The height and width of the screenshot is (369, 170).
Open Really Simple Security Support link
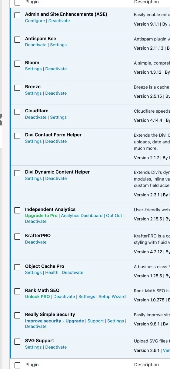point(96,321)
